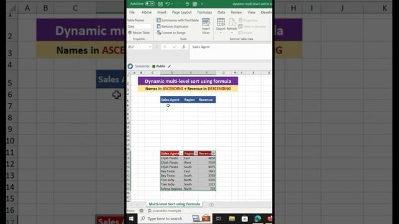Click Accessibility: Investigate in status bar
Viewport: 399px width, 224px height.
pyautogui.click(x=165, y=211)
